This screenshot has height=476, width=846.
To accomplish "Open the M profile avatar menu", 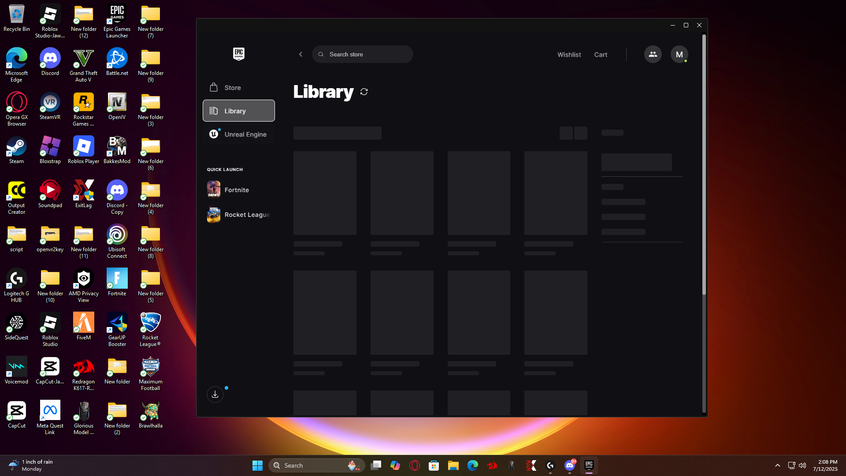I will pyautogui.click(x=679, y=54).
